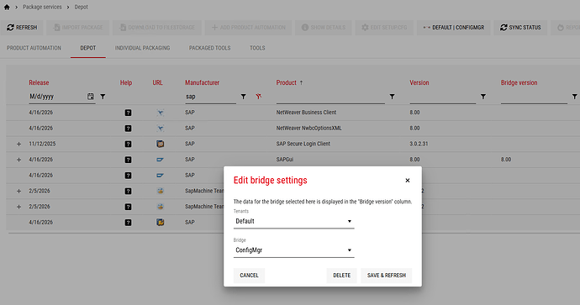Open help for SAP Secure Login Client
Viewport: 580px width, 305px height.
(128, 145)
